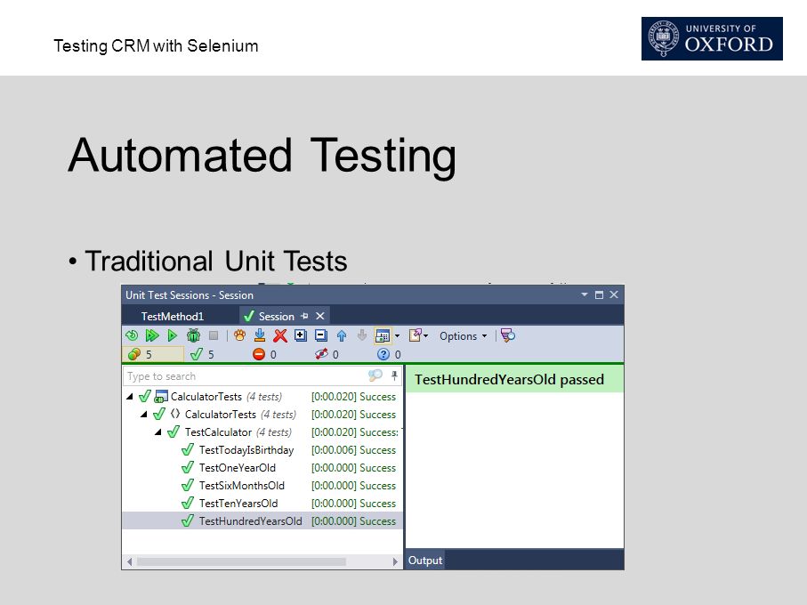Click the green checkmark beside TestOneYearOld
807x605 pixels.
tap(188, 467)
